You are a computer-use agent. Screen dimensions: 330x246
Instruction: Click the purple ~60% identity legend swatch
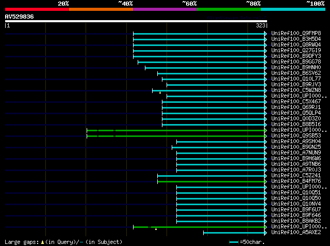pyautogui.click(x=165, y=9)
